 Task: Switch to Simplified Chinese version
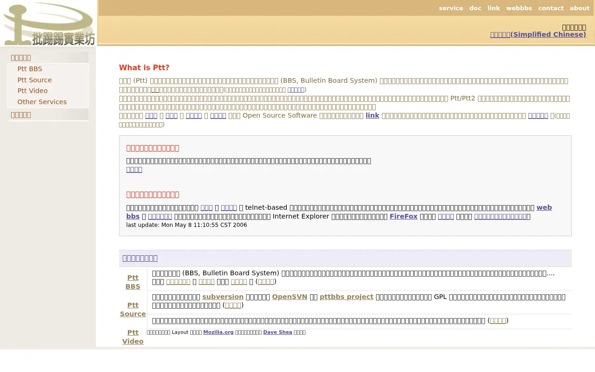(x=538, y=34)
